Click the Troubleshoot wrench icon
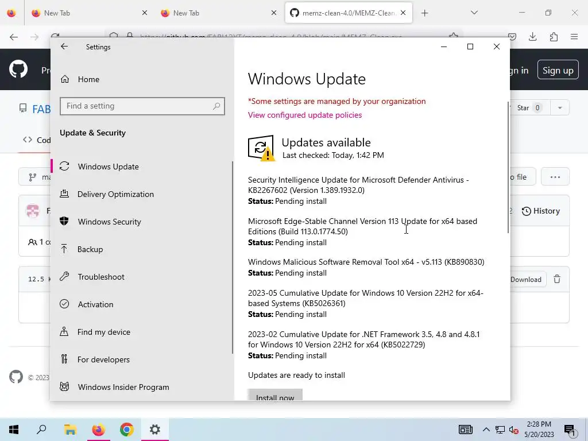Screen dimensions: 588x441 pyautogui.click(x=64, y=276)
